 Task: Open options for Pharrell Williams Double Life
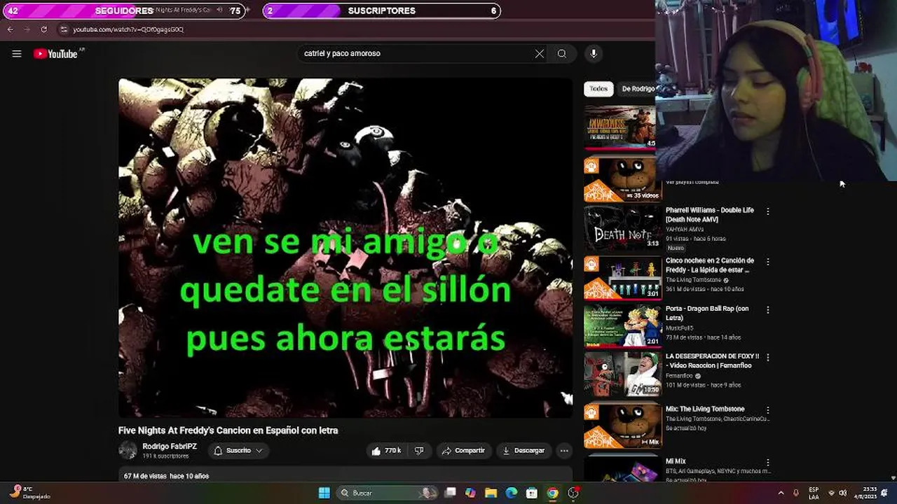point(768,211)
